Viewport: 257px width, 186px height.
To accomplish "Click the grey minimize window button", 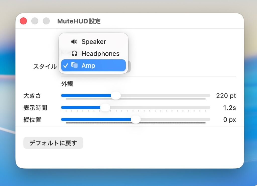I will coord(35,21).
